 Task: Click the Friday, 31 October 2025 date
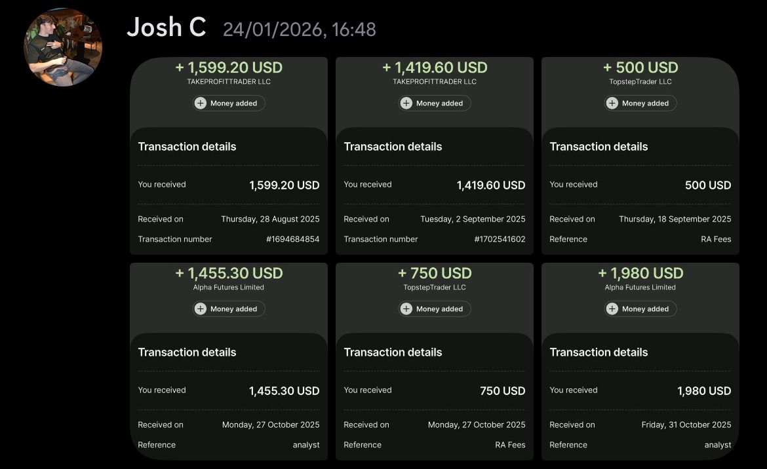point(686,425)
